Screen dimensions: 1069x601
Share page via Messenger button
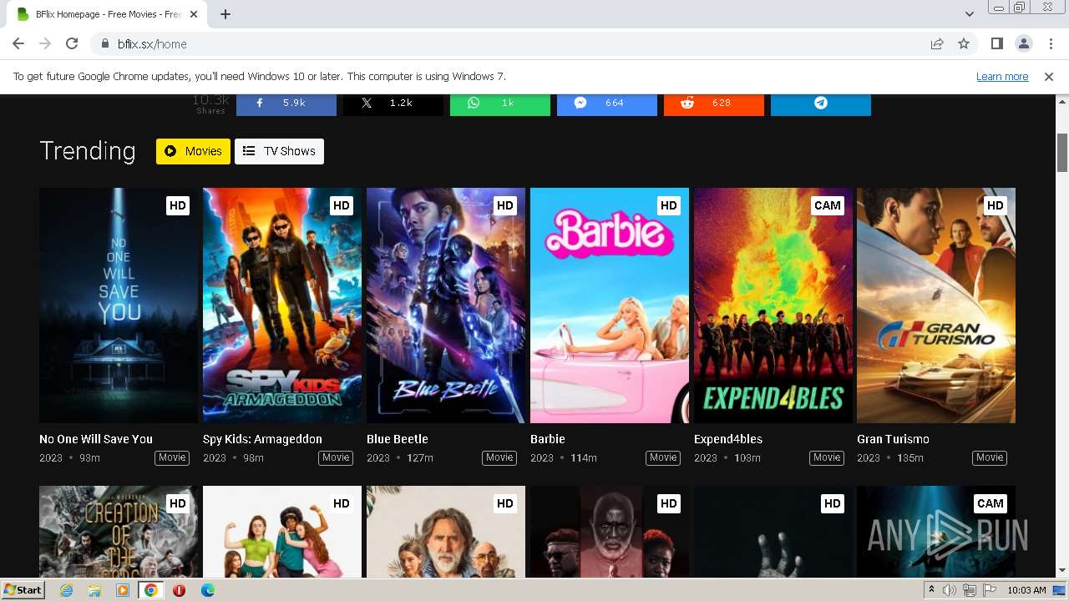tap(606, 104)
